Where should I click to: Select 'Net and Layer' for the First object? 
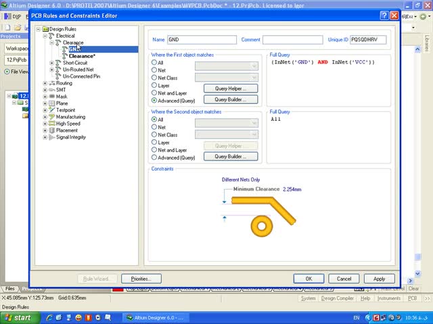coord(154,93)
